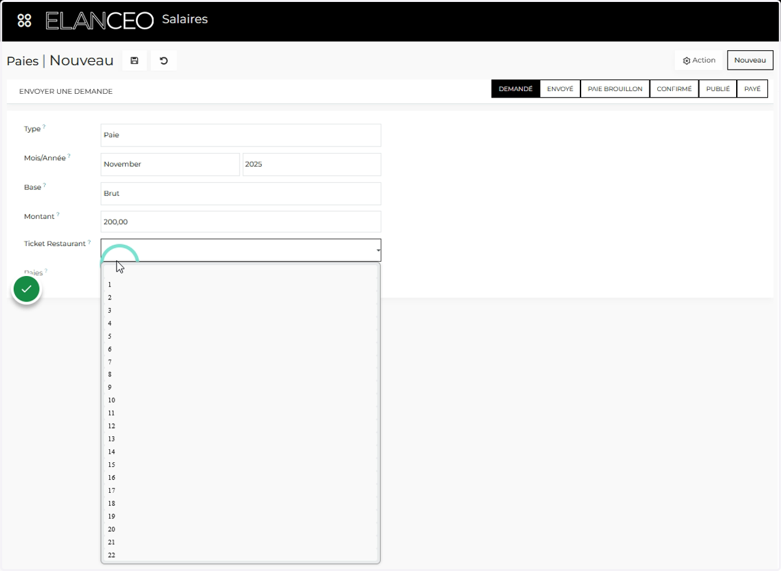Select the Payé status stage
Screen dimensions: 781x571
point(752,89)
